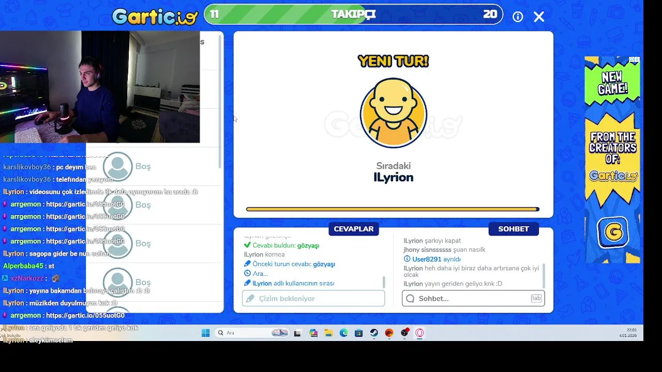
Task: Focus the Opera GX browser taskbar icon
Action: point(419,333)
